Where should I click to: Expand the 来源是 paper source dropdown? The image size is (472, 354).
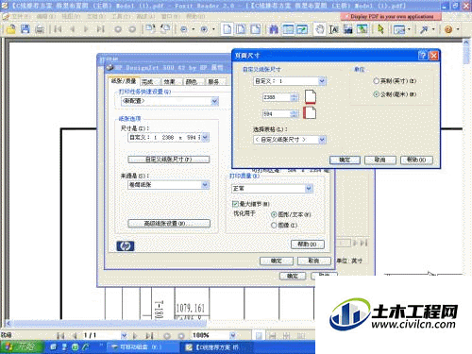point(205,185)
